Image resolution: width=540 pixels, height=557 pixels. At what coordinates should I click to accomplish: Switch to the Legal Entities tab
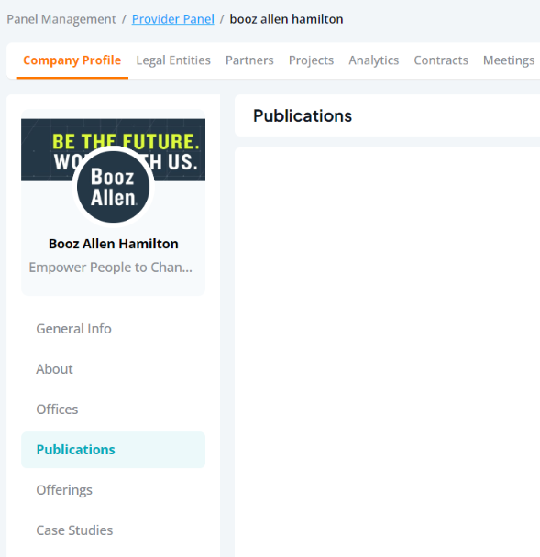(x=173, y=60)
